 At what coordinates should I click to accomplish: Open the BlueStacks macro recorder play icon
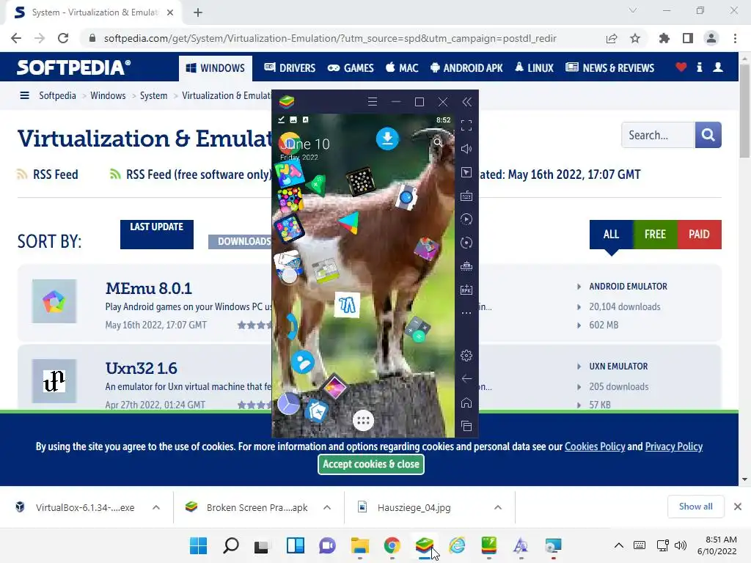click(466, 219)
